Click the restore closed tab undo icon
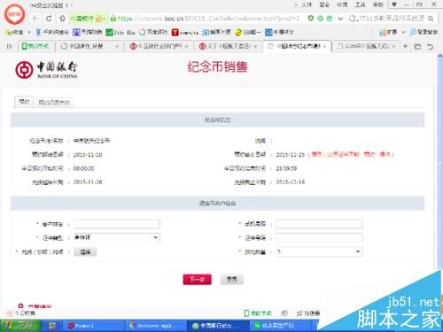443x332 pixels. click(x=431, y=46)
